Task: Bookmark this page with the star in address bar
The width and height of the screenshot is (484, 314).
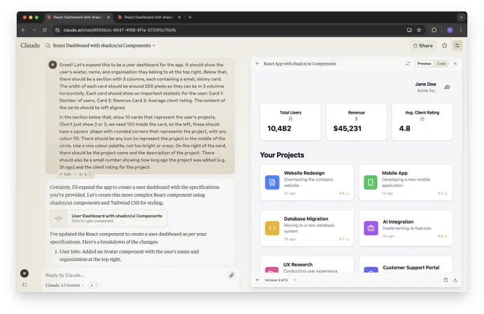Action: (x=419, y=30)
